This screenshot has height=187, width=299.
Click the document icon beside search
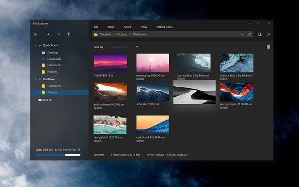click(260, 34)
